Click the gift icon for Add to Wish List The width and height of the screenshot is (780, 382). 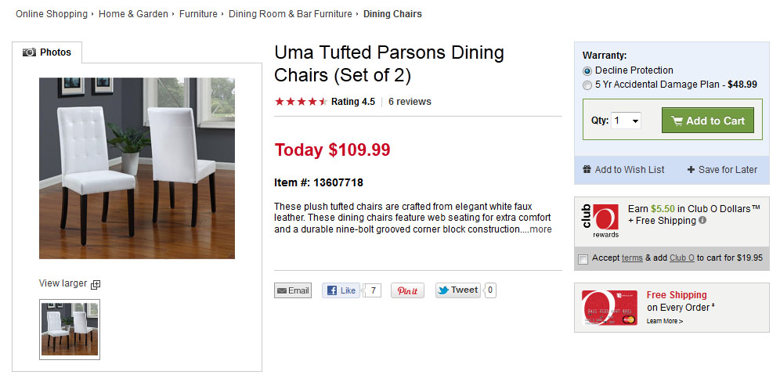(587, 169)
